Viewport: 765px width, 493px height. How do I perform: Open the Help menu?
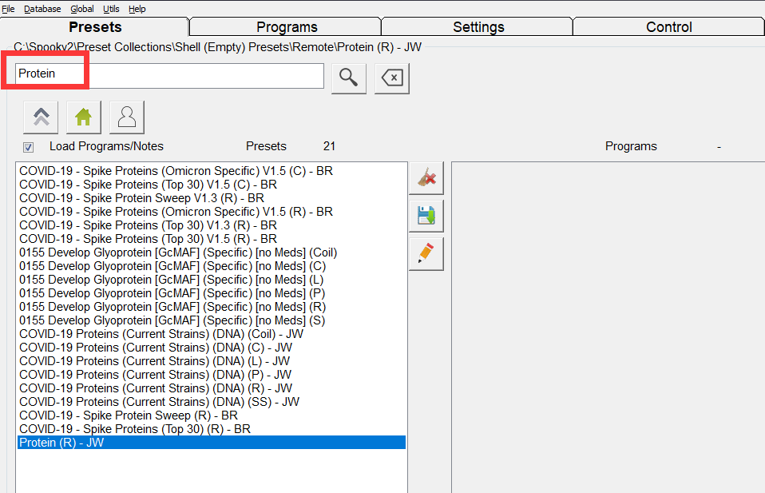137,9
